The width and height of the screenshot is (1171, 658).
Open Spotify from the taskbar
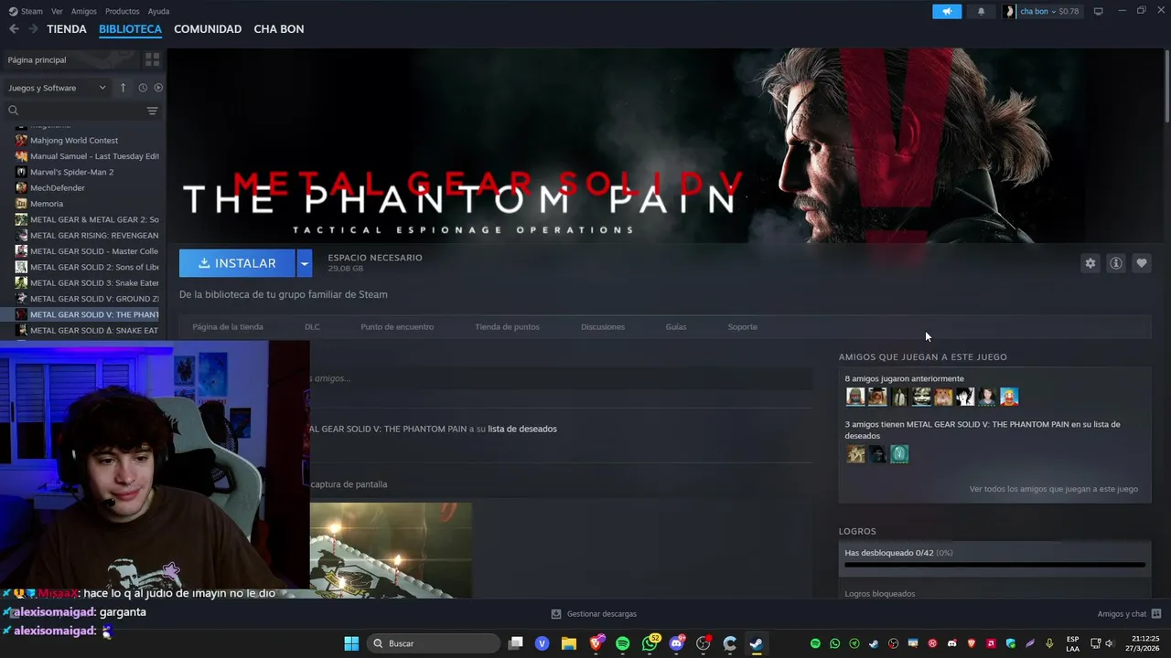[622, 643]
